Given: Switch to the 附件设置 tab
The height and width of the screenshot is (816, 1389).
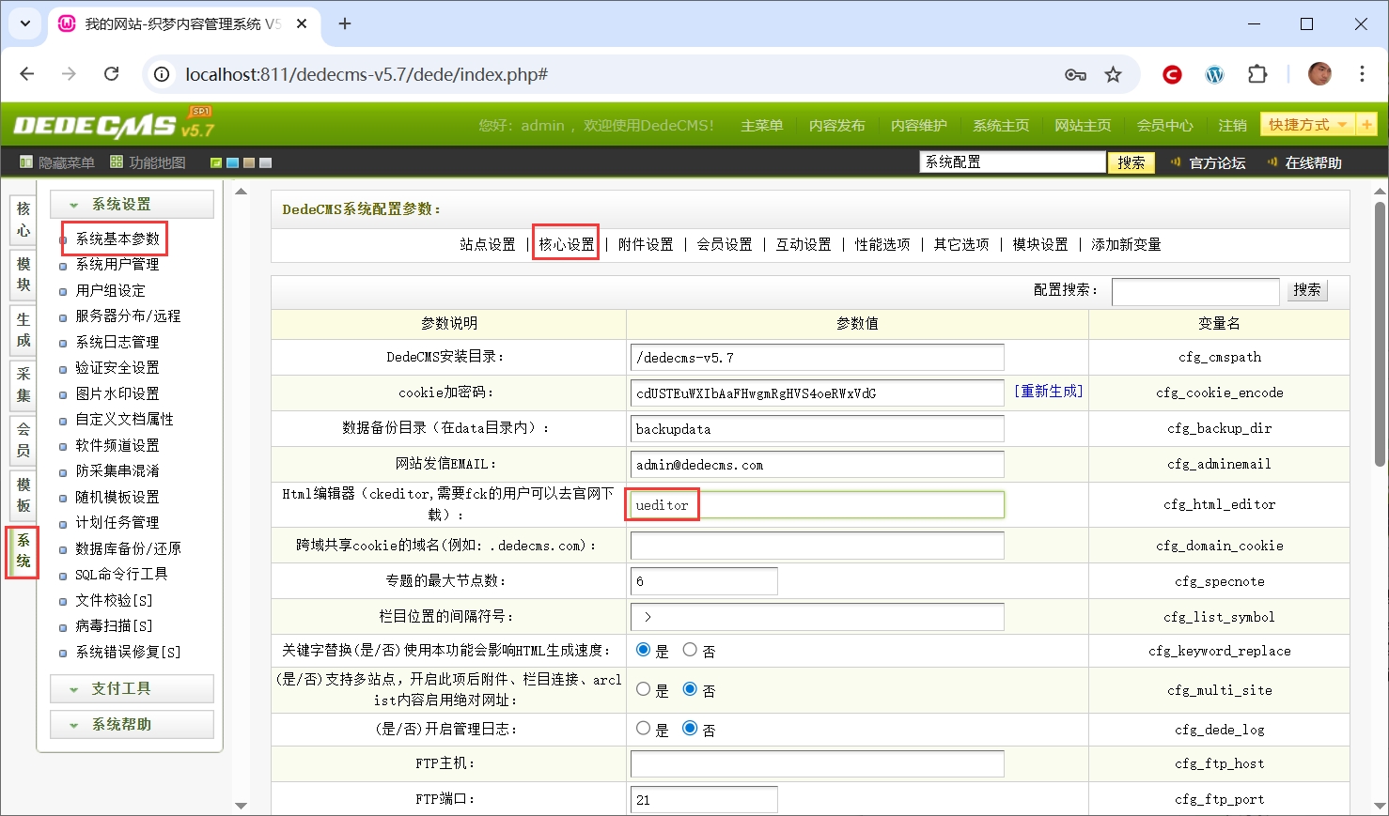Looking at the screenshot, I should (646, 244).
